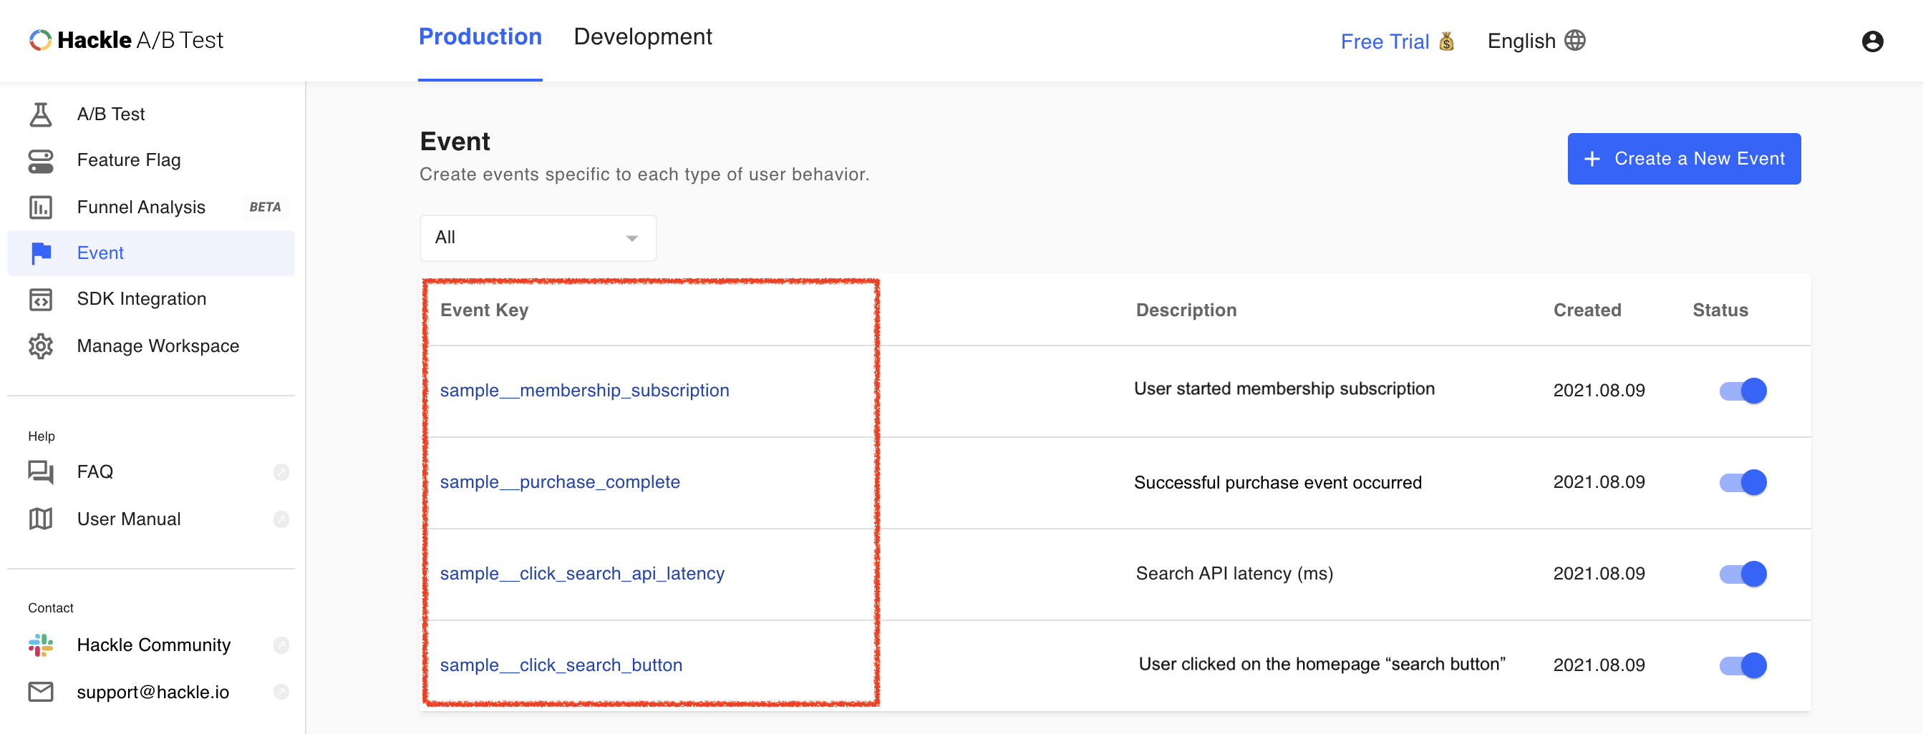
Task: Switch to the Development environment tab
Action: (x=642, y=37)
